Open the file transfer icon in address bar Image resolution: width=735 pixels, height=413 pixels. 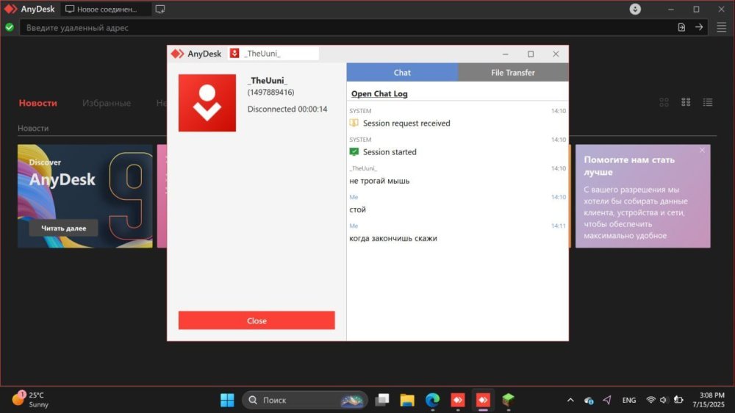click(x=681, y=27)
